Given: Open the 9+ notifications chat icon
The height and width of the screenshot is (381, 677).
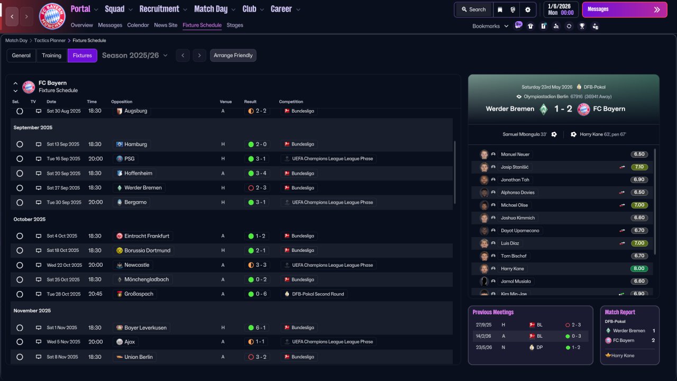Looking at the screenshot, I should (x=518, y=25).
